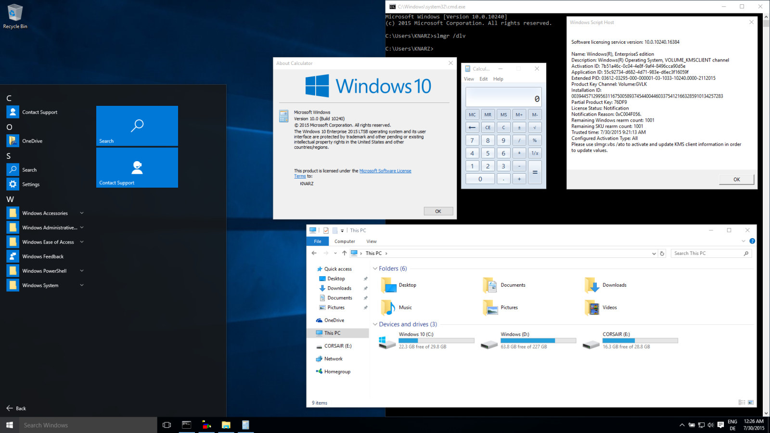Open Calculator Help menu

point(498,79)
